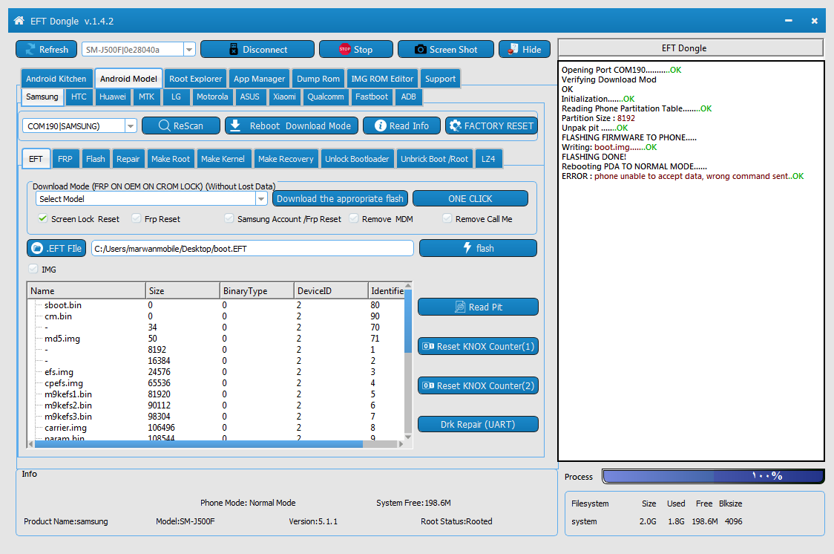The width and height of the screenshot is (834, 554).
Task: Open the Unbrick Boot /Root sub-tab
Action: (x=434, y=159)
